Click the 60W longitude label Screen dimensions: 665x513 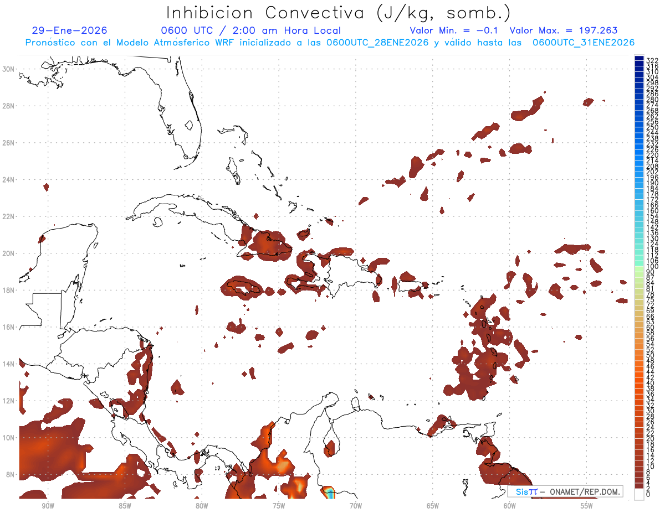(510, 506)
